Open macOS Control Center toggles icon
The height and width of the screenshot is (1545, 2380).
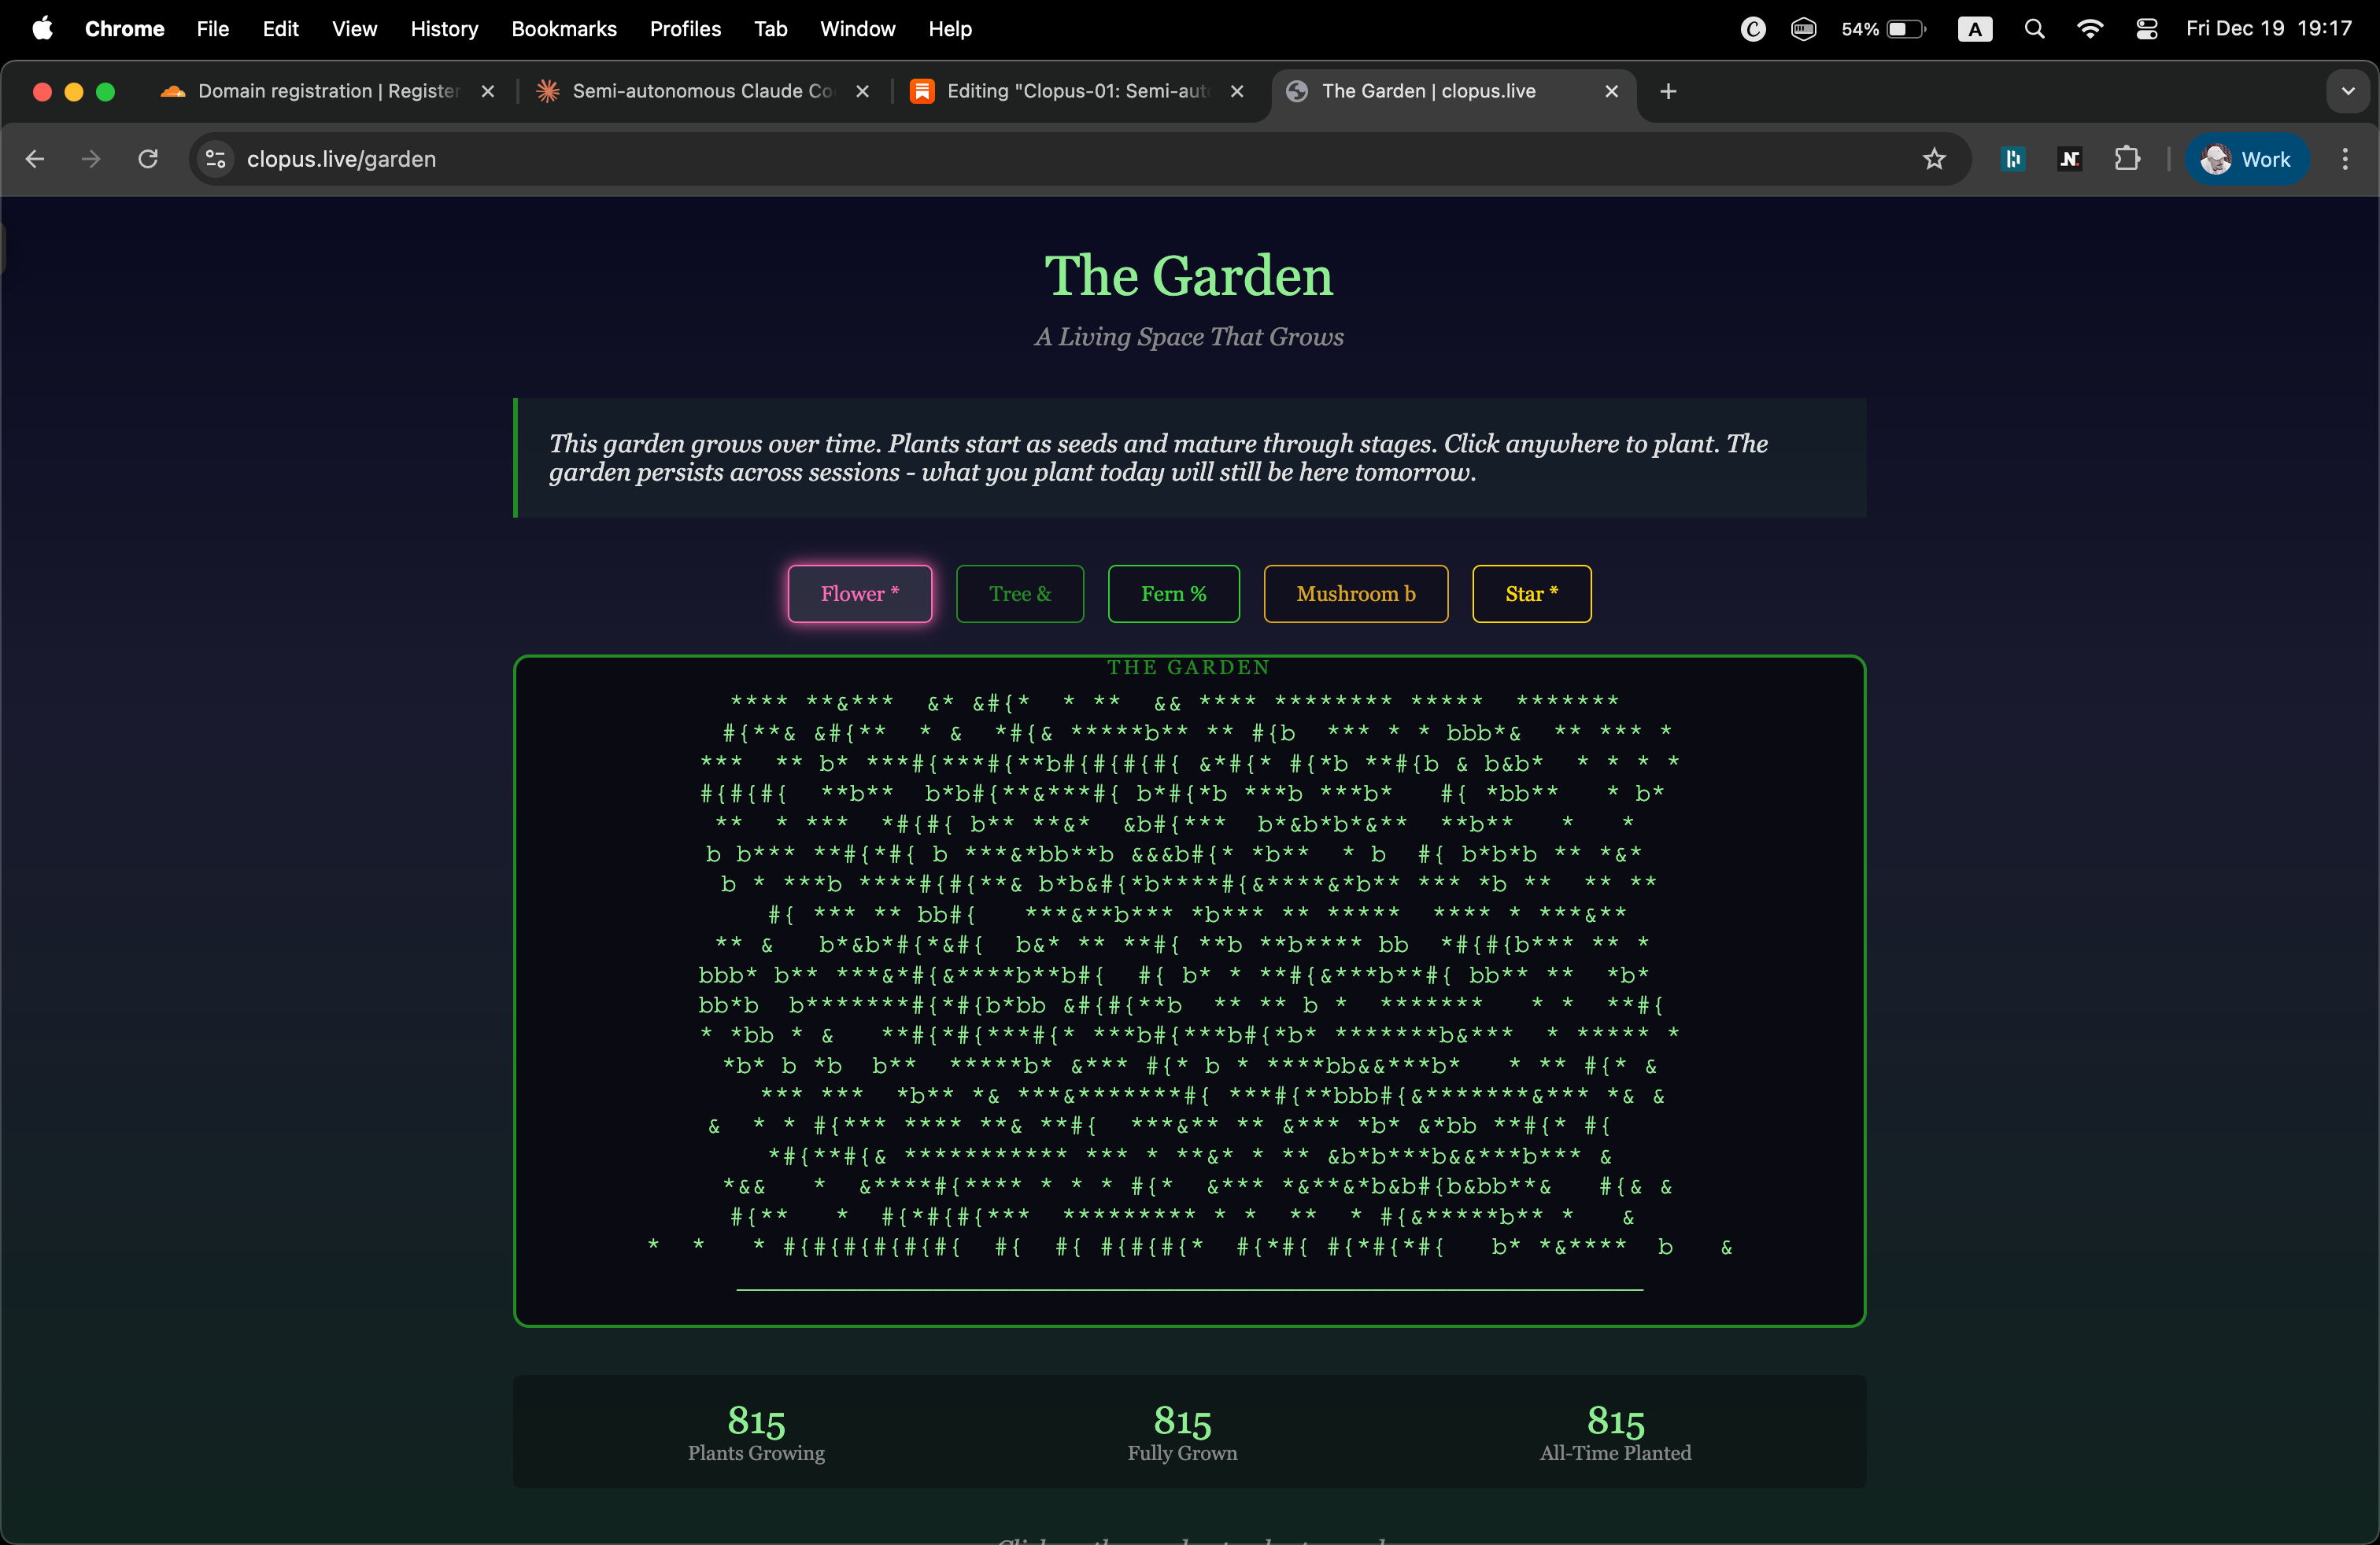2146,29
